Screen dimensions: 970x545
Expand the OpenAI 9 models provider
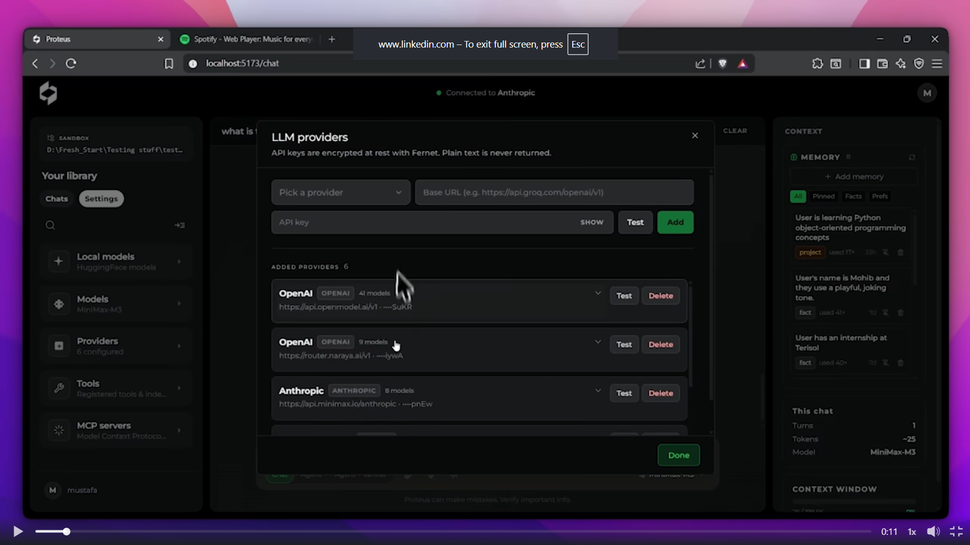click(598, 342)
